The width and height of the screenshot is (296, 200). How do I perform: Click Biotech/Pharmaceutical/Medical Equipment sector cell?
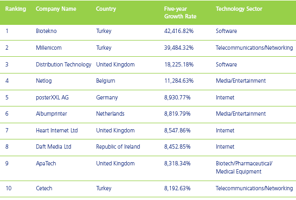click(x=244, y=168)
